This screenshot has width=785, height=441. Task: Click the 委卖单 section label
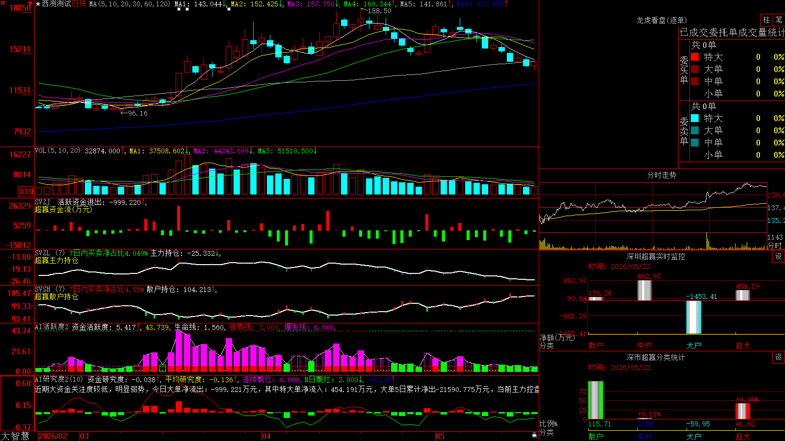click(x=684, y=131)
